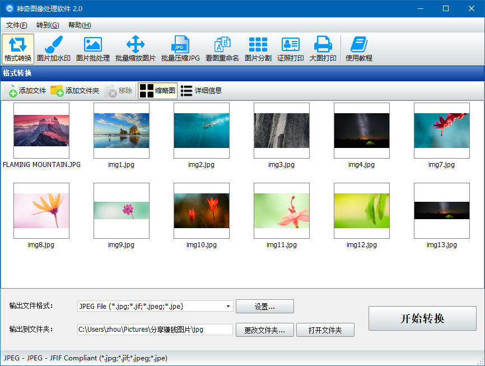
Task: Maximize the application window
Action: (x=446, y=8)
